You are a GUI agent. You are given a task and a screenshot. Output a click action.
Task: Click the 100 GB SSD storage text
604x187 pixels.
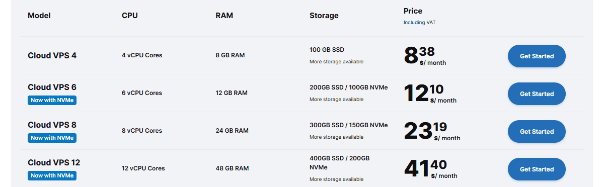(327, 50)
